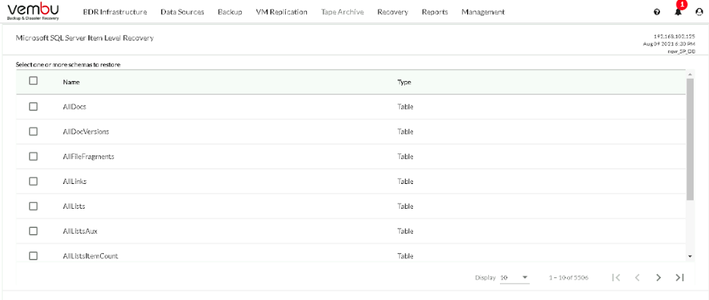Screen dimensions: 709x300
Task: Open the VM Replication menu
Action: [x=281, y=12]
